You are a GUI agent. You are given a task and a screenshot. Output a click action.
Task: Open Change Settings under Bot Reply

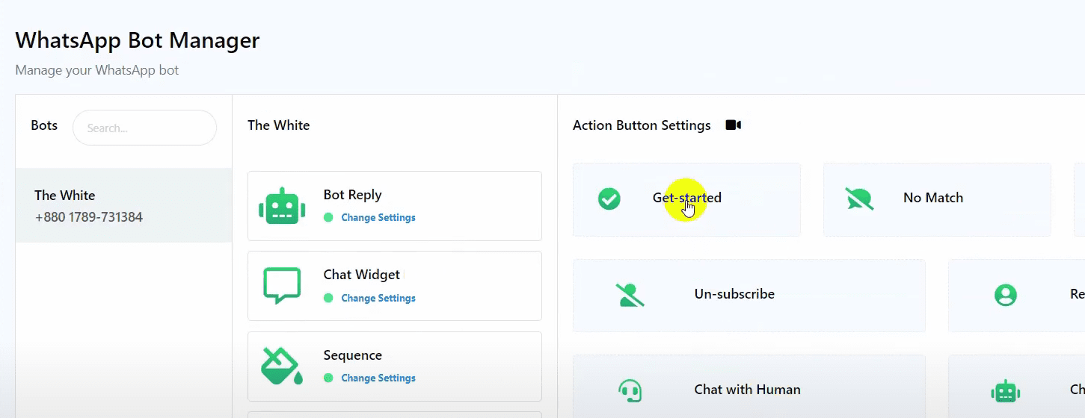pyautogui.click(x=378, y=218)
